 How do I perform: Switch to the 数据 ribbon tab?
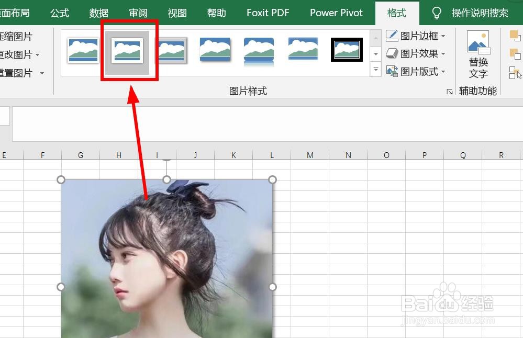[x=99, y=13]
